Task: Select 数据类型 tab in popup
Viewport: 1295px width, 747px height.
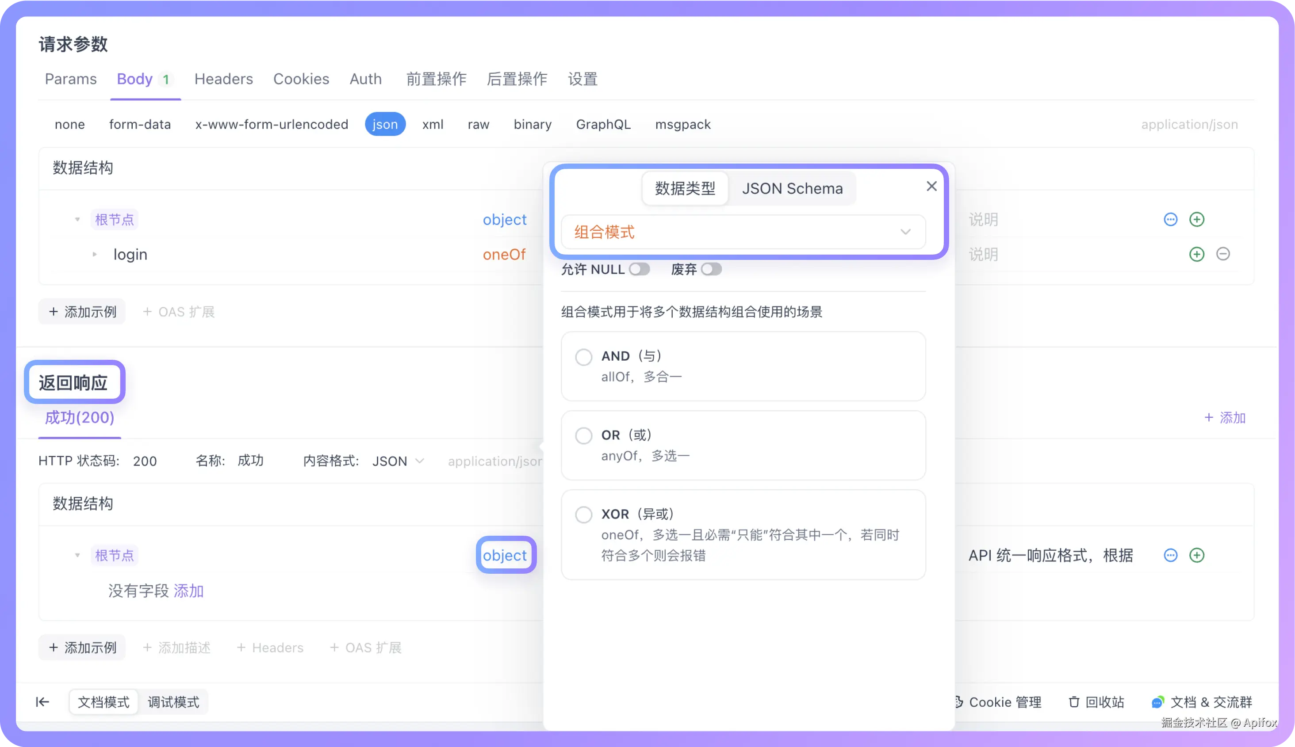Action: pyautogui.click(x=685, y=188)
